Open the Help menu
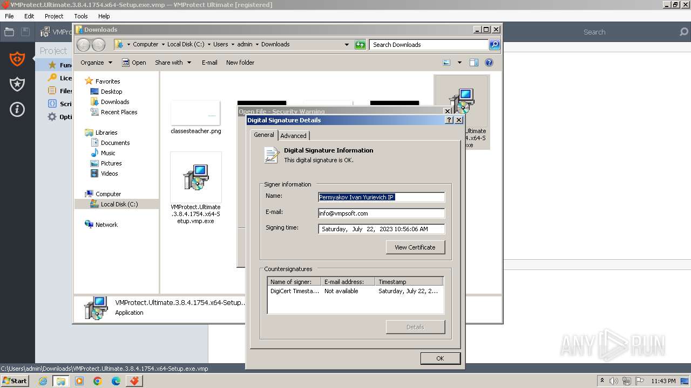 tap(104, 16)
